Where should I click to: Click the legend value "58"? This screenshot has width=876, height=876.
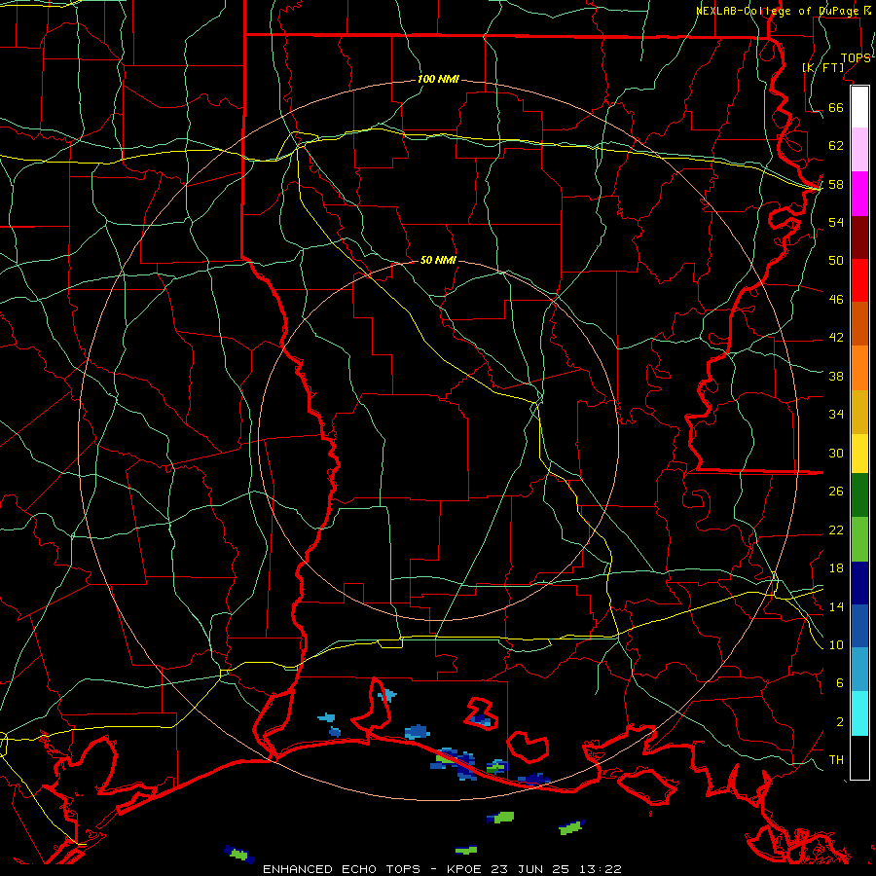pyautogui.click(x=836, y=184)
